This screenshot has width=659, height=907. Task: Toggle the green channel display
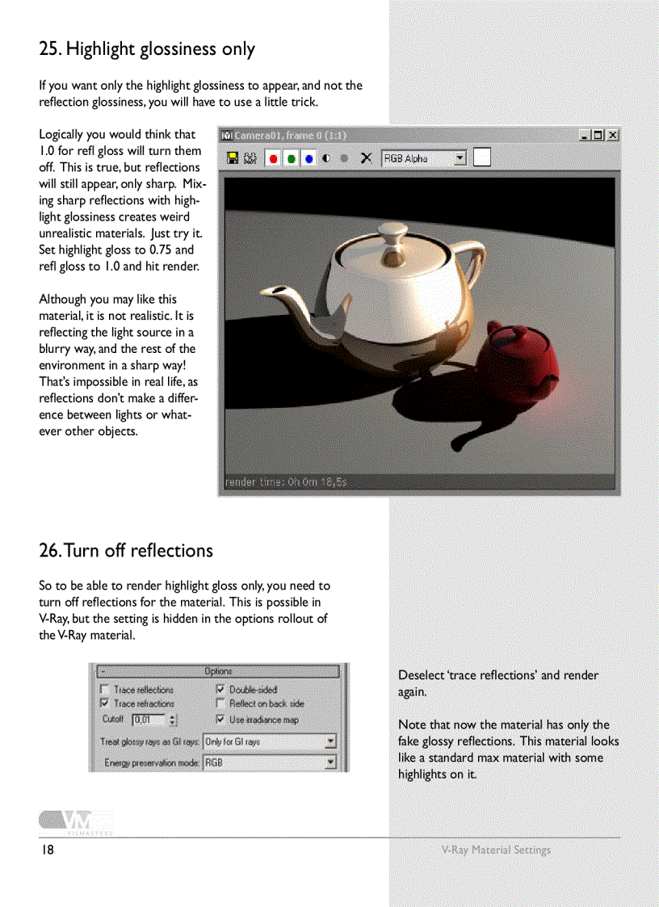coord(292,158)
